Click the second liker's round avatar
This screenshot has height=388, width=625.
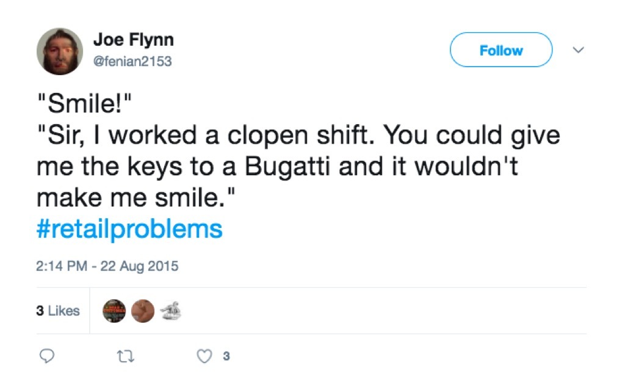143,311
